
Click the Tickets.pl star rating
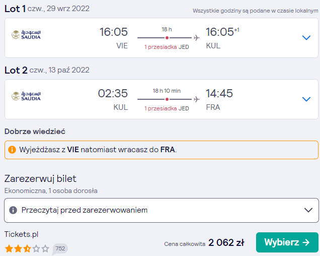(x=27, y=249)
